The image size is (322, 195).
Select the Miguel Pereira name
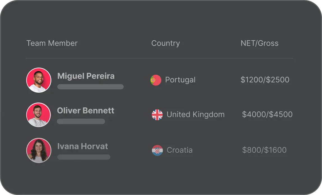[86, 76]
